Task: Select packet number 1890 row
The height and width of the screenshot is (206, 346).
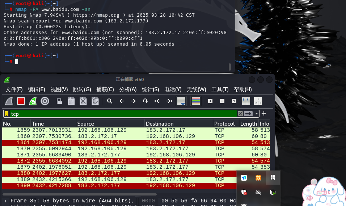Action: (x=119, y=186)
